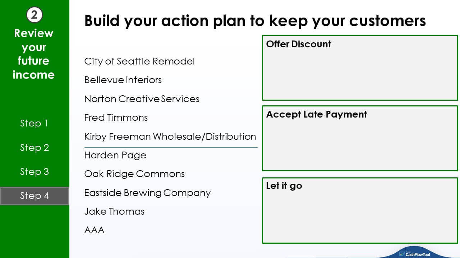Screen dimensions: 460x258
Task: Select Bellevue Interiors customer
Action: coord(123,80)
